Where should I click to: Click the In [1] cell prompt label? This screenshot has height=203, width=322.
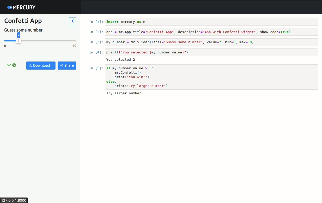[x=96, y=22]
